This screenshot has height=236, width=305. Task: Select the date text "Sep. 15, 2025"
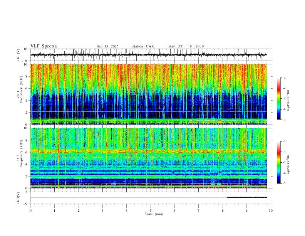coord(107,46)
